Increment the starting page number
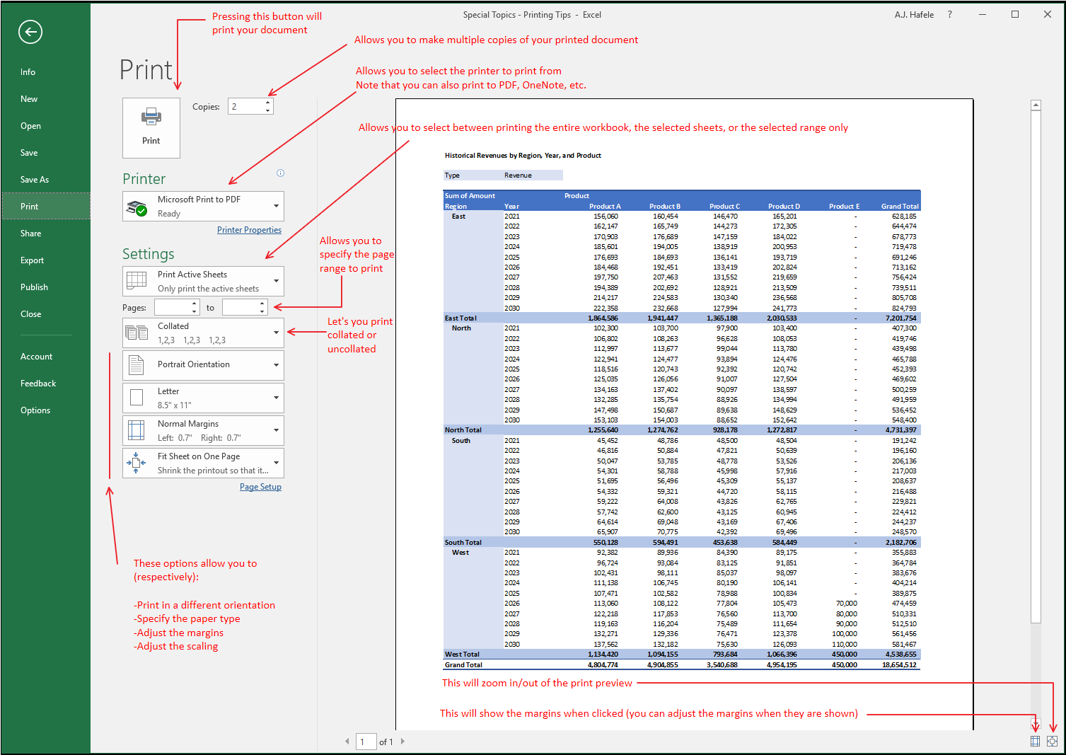This screenshot has height=755, width=1066. pyautogui.click(x=195, y=304)
